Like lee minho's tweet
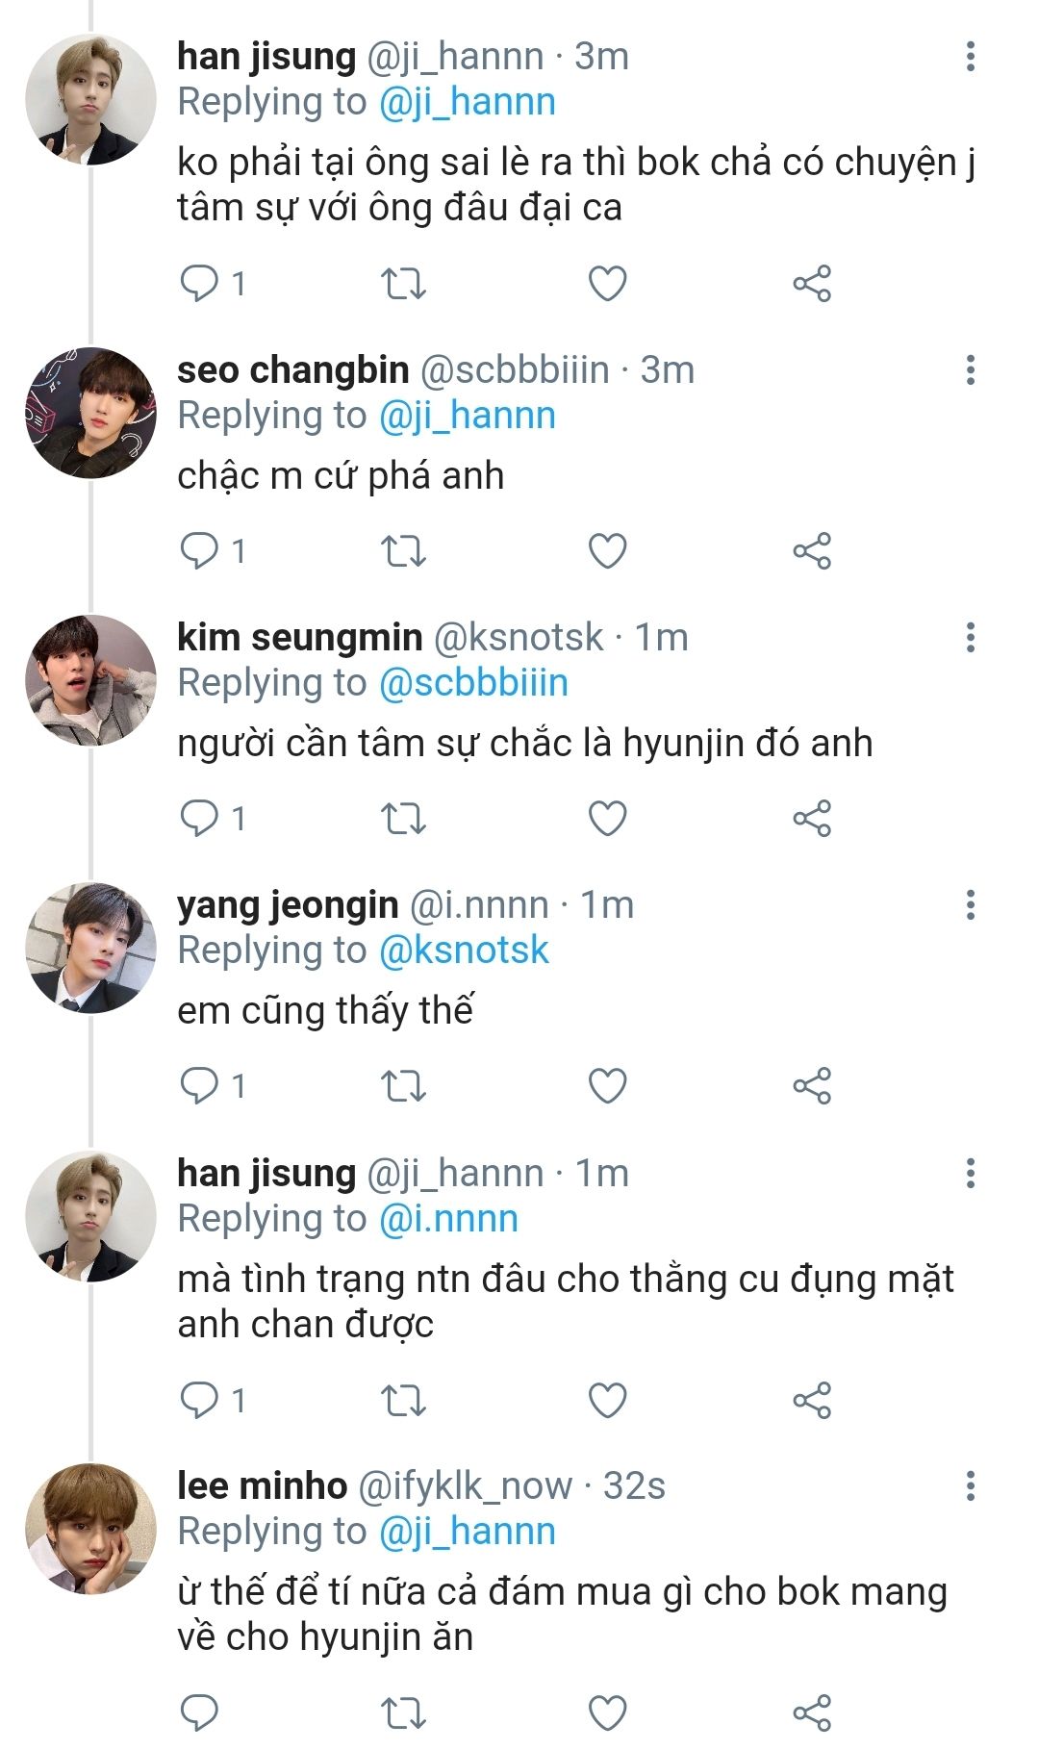Viewport: 1038px width, 1750px height. tap(607, 1712)
